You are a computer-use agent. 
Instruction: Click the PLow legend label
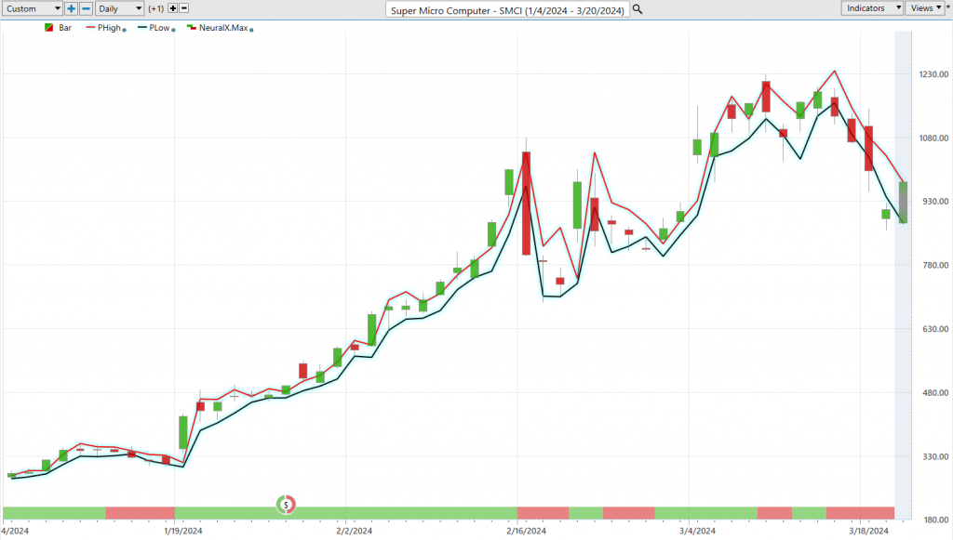tap(159, 28)
